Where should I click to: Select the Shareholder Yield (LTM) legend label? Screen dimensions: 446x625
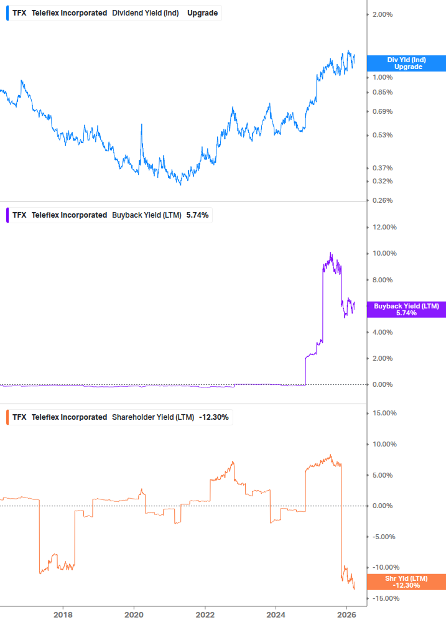click(x=153, y=417)
